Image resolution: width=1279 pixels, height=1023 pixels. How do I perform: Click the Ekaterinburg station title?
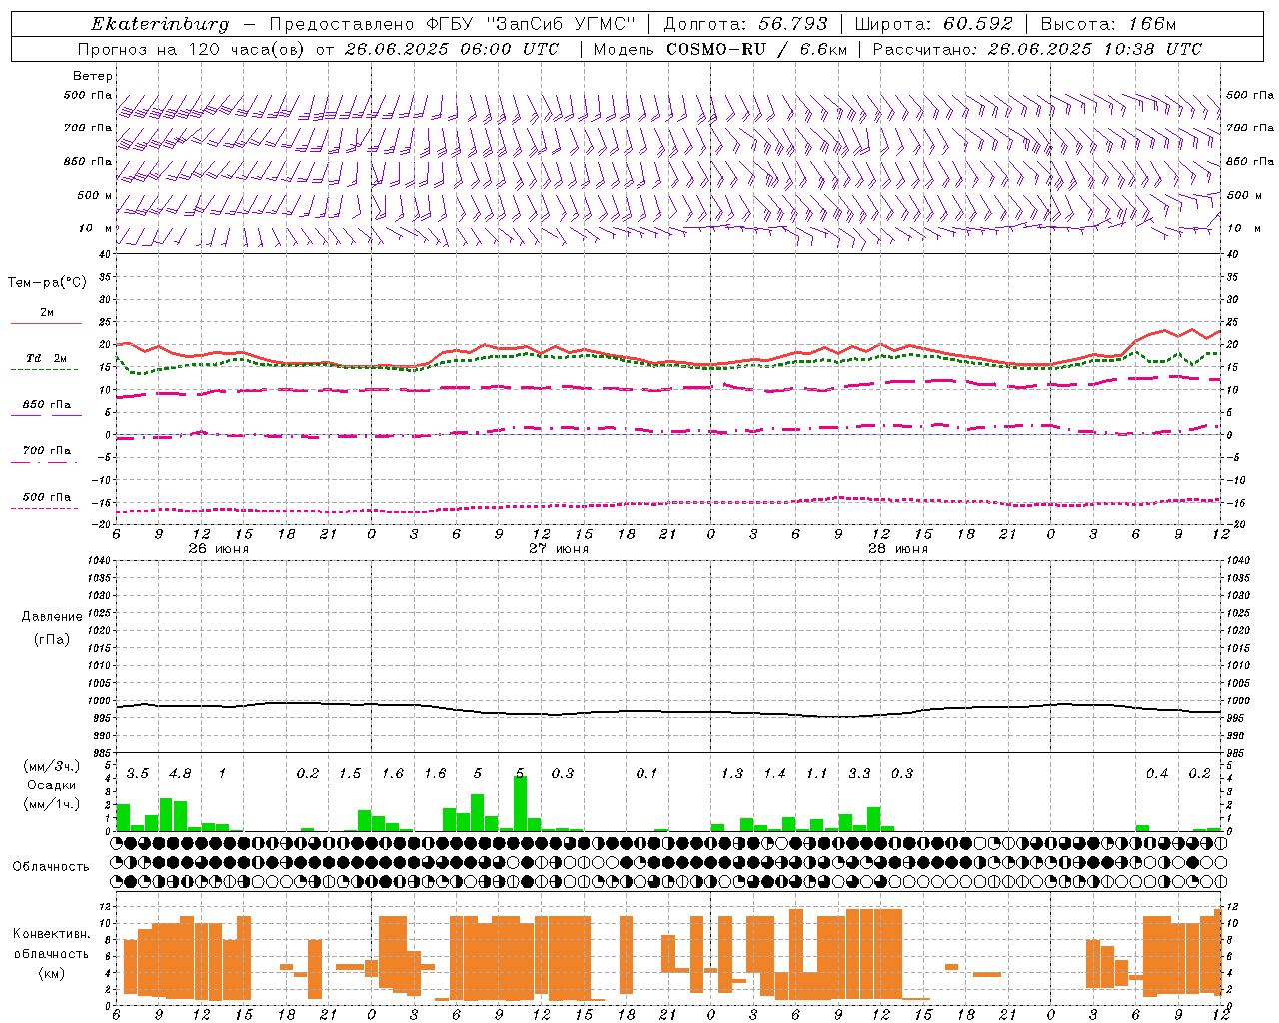click(x=160, y=24)
